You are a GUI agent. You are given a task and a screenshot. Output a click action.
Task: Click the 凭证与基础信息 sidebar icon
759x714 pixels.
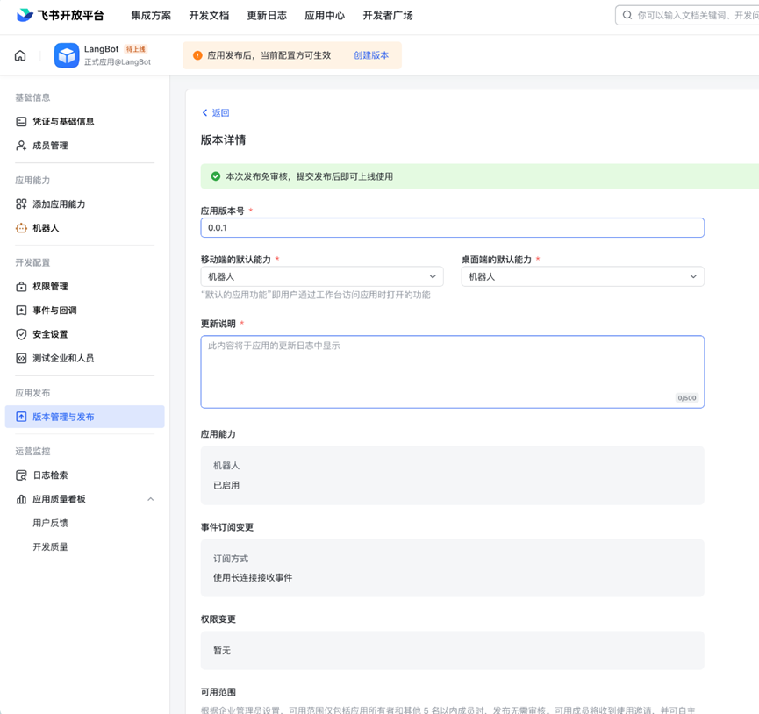tap(21, 121)
